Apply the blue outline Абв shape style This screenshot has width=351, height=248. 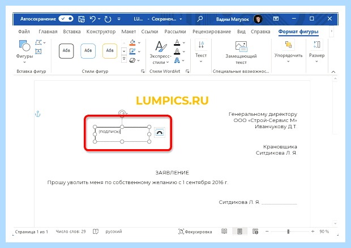click(88, 51)
